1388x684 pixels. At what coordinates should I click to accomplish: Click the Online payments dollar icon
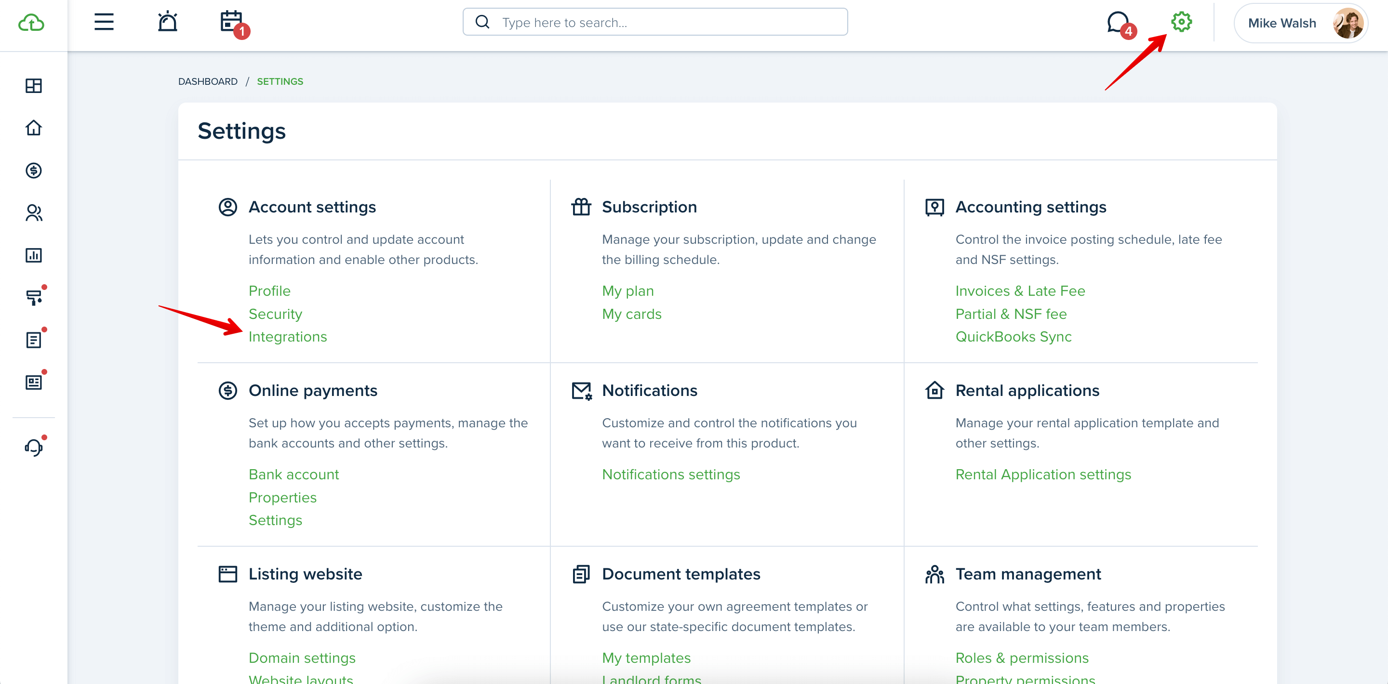(x=227, y=391)
